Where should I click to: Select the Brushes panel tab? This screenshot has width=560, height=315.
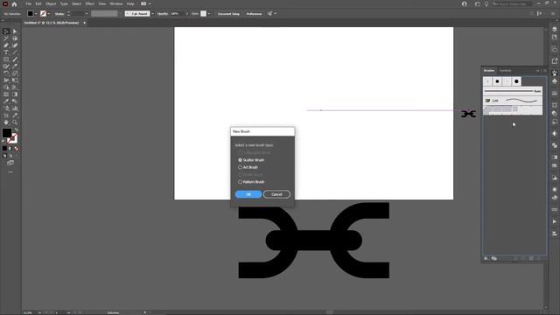(x=489, y=71)
